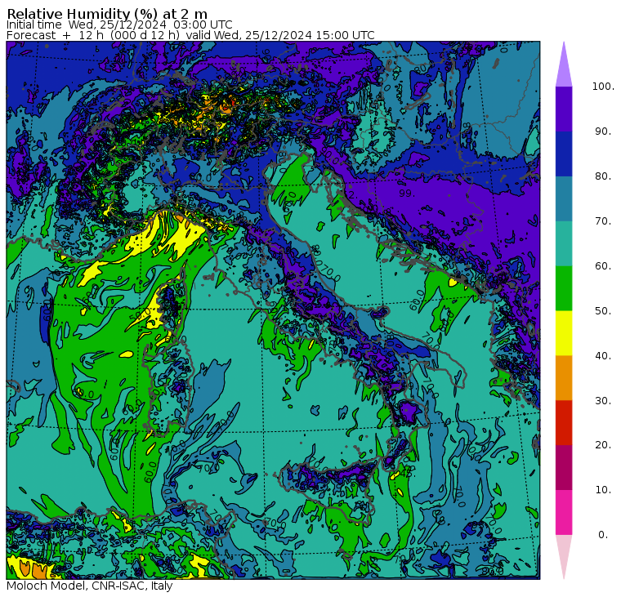The image size is (621, 597).
Task: Select the yellow 40–50% legend band
Action: point(564,333)
